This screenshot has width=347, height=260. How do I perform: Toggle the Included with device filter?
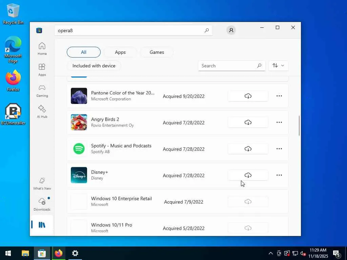click(x=94, y=66)
